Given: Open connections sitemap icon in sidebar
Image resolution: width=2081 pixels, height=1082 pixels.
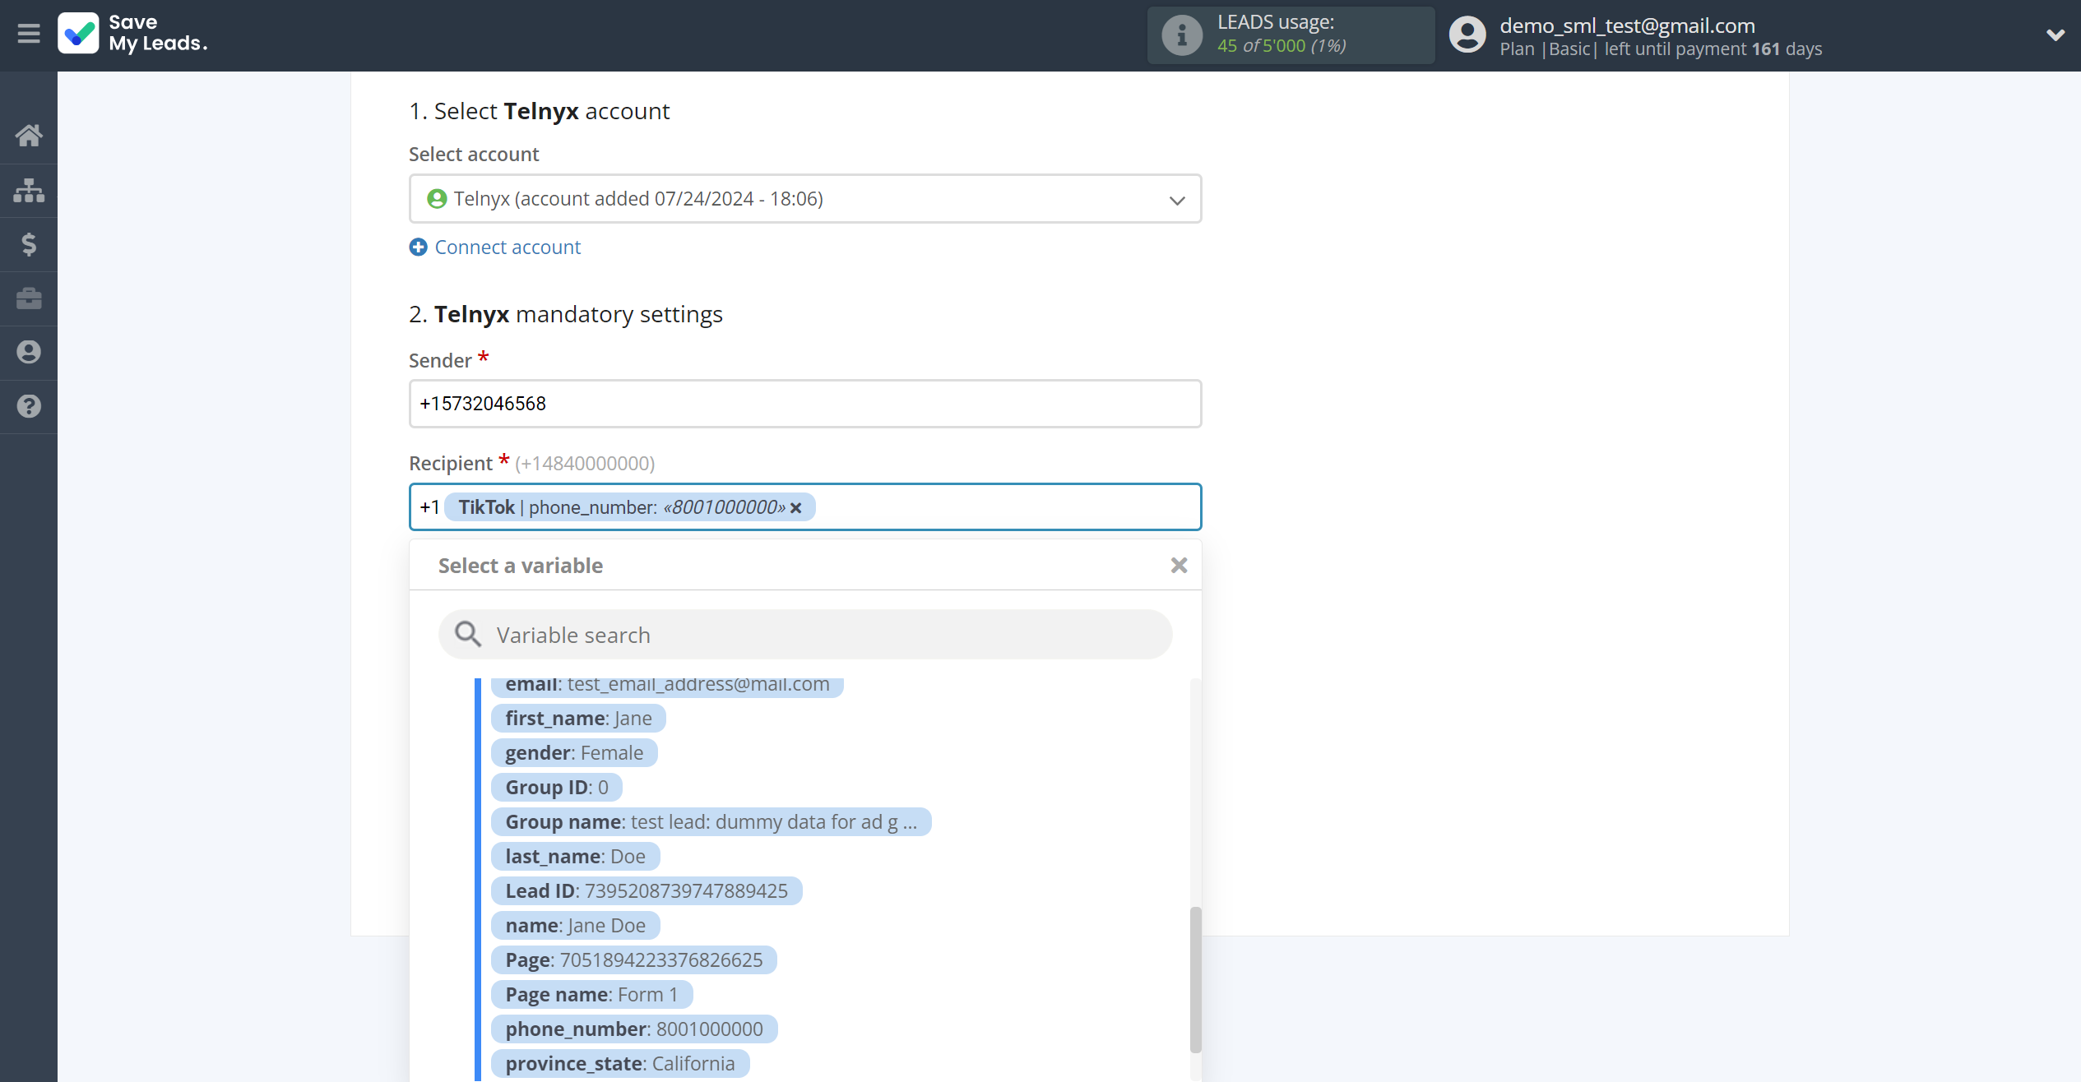Looking at the screenshot, I should 29,190.
